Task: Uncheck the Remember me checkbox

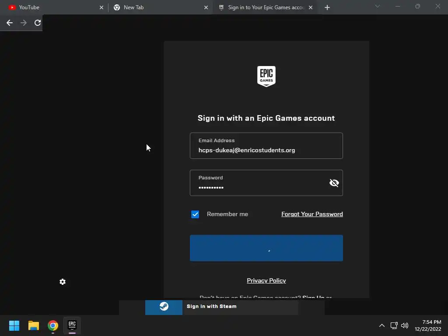Action: coord(195,214)
